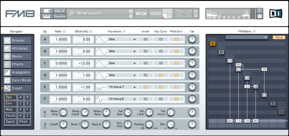The width and height of the screenshot is (289, 136).
Task: Select operator Z in FM Matrix
Action: click(273, 104)
